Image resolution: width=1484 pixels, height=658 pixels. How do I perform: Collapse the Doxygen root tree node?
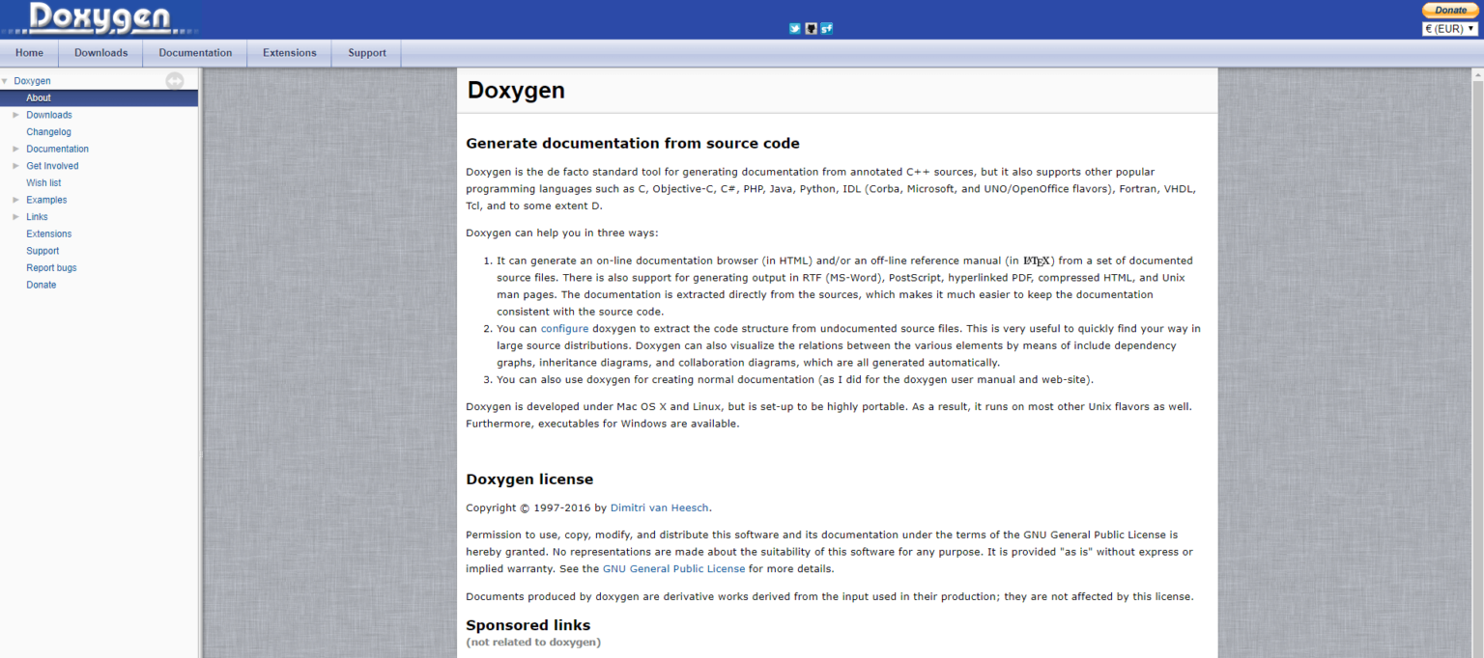[7, 81]
